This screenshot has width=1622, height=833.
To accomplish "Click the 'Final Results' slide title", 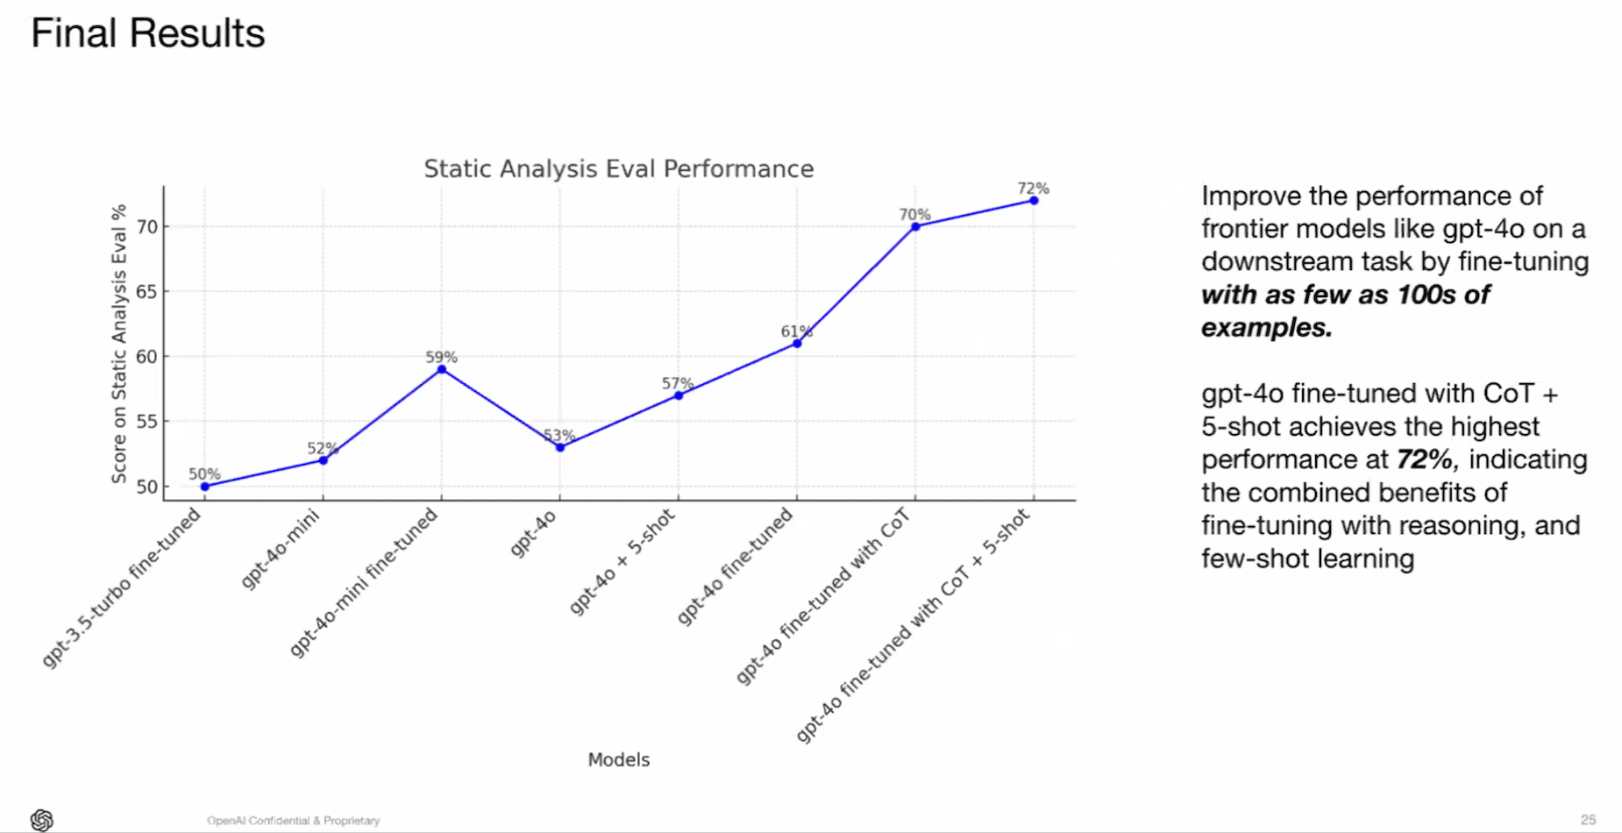I will (147, 33).
